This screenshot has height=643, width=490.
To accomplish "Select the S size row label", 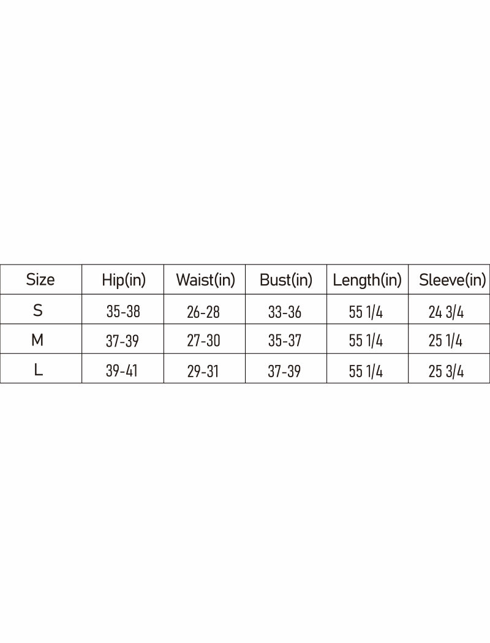I will pos(38,310).
